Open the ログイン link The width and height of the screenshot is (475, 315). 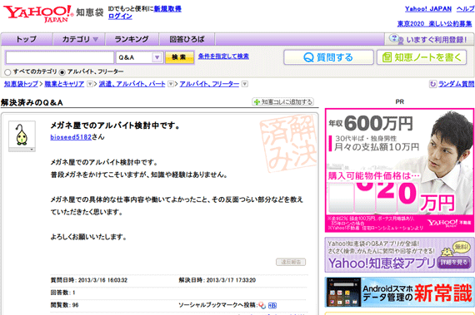120,17
